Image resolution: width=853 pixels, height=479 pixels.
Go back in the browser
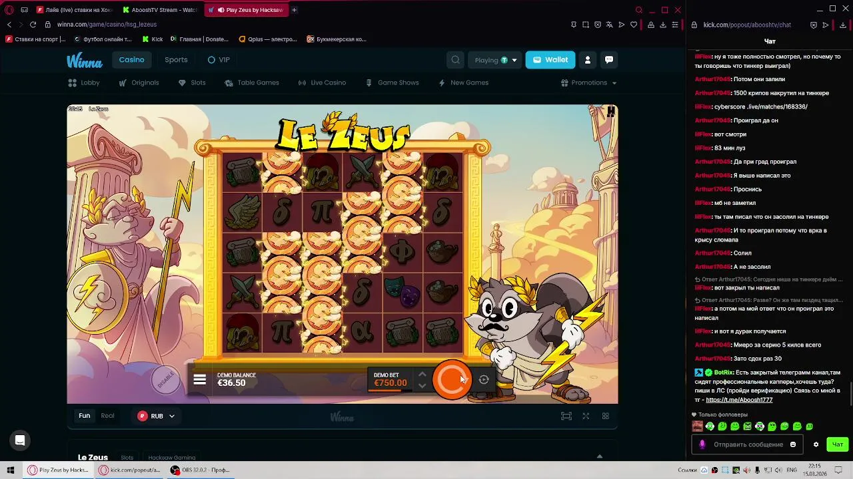coord(9,25)
